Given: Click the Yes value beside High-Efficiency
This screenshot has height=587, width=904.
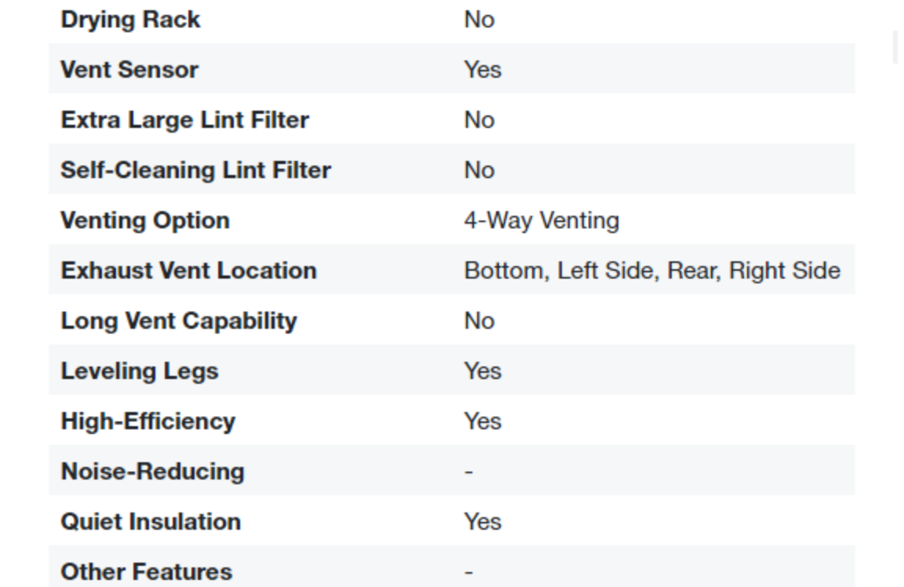Looking at the screenshot, I should (483, 421).
